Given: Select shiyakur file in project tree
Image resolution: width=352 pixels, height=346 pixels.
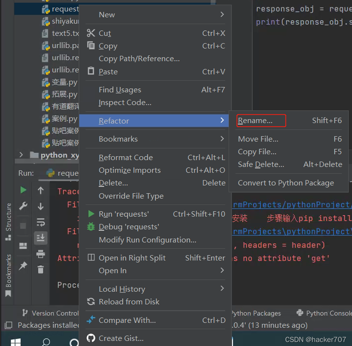Looking at the screenshot, I should [x=61, y=21].
